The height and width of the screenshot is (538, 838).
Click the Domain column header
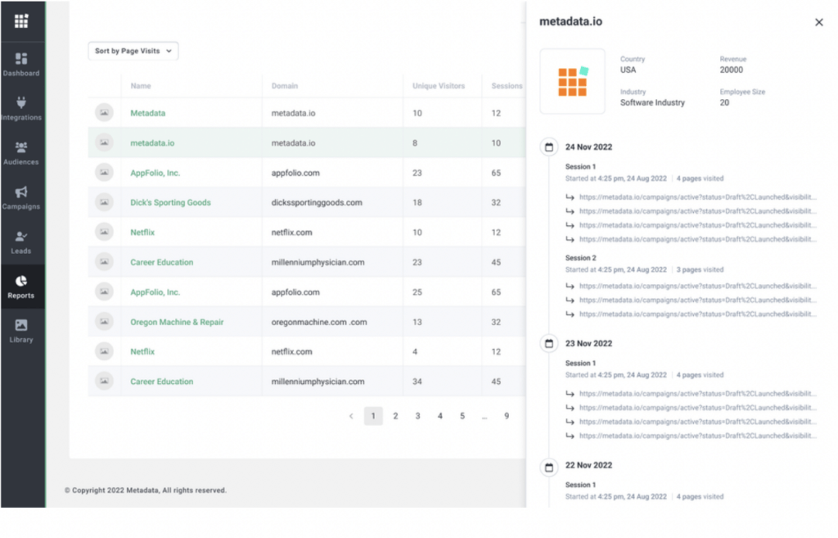tap(285, 85)
